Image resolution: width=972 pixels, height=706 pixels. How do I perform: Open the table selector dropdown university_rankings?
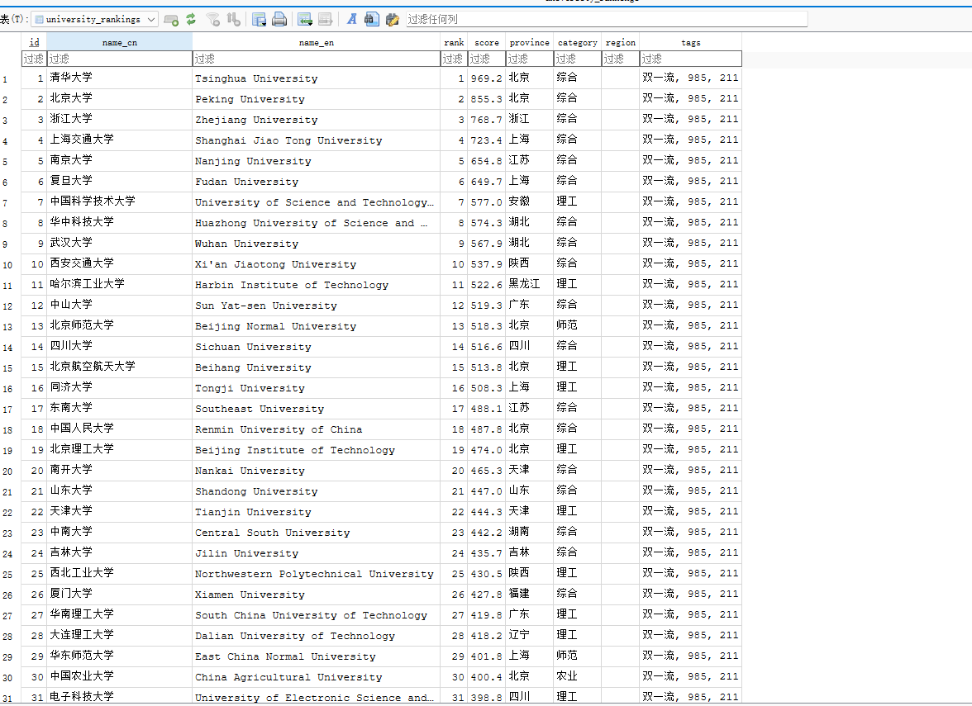[x=95, y=19]
